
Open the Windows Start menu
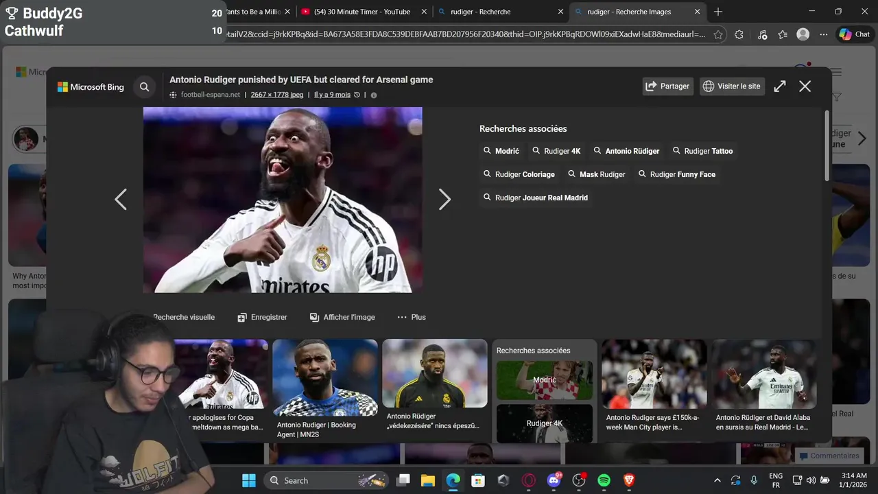pyautogui.click(x=248, y=480)
